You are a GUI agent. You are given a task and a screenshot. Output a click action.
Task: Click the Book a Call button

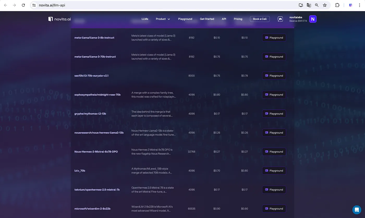pos(260,19)
